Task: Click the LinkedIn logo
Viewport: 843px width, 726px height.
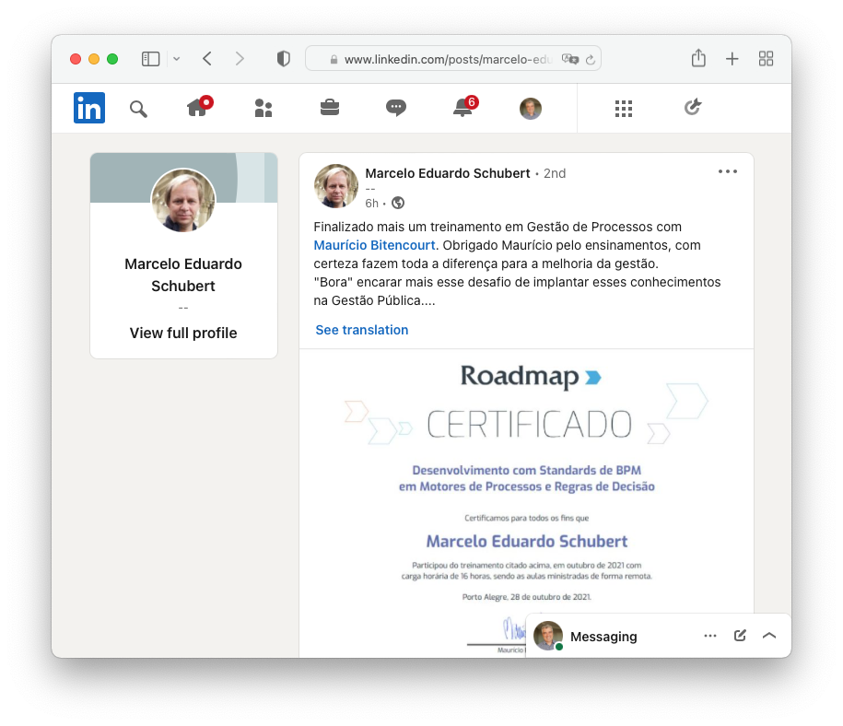Action: pyautogui.click(x=89, y=108)
